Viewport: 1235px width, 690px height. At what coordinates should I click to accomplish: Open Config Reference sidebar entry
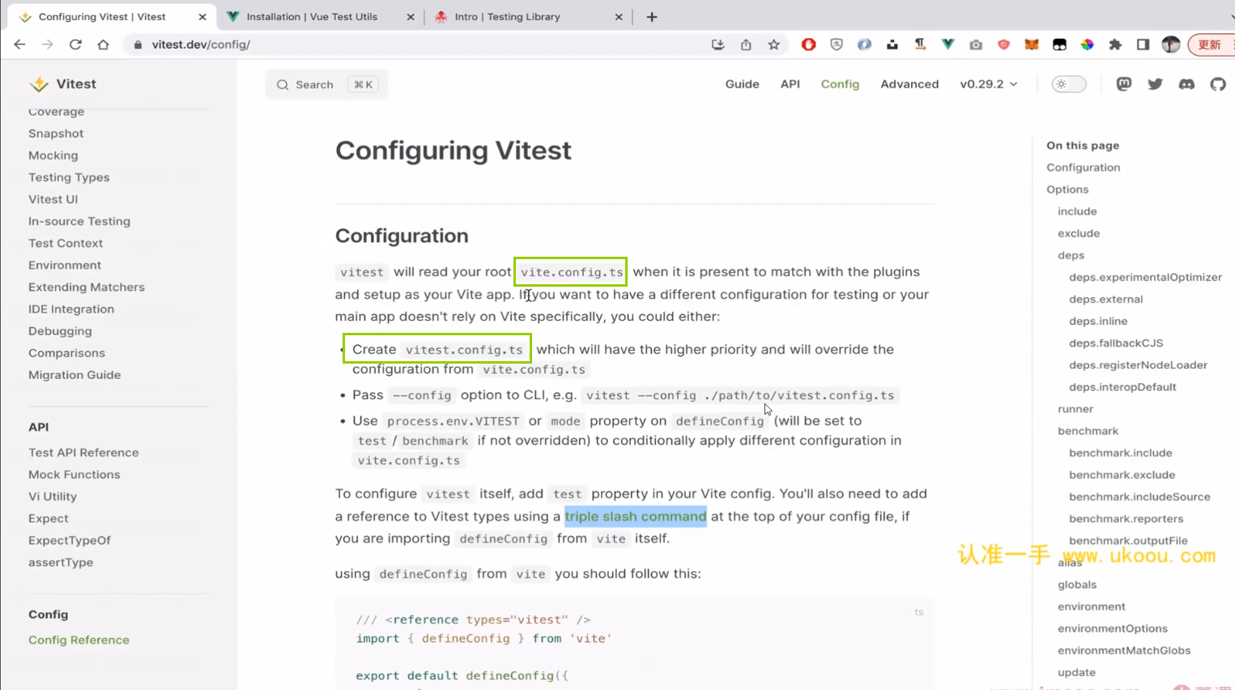[x=79, y=640]
